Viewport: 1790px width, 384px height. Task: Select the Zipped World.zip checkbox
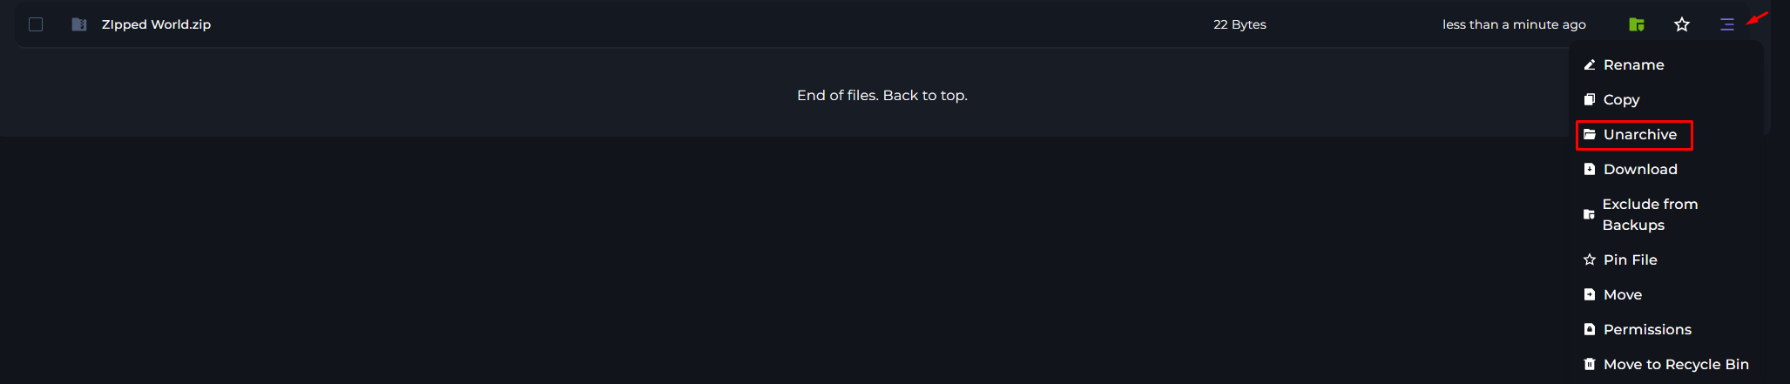[x=36, y=24]
